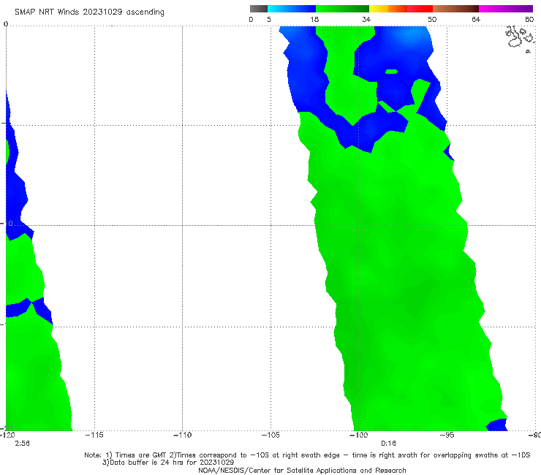
Task: Click the longitude label '-115'
Action: [94, 435]
